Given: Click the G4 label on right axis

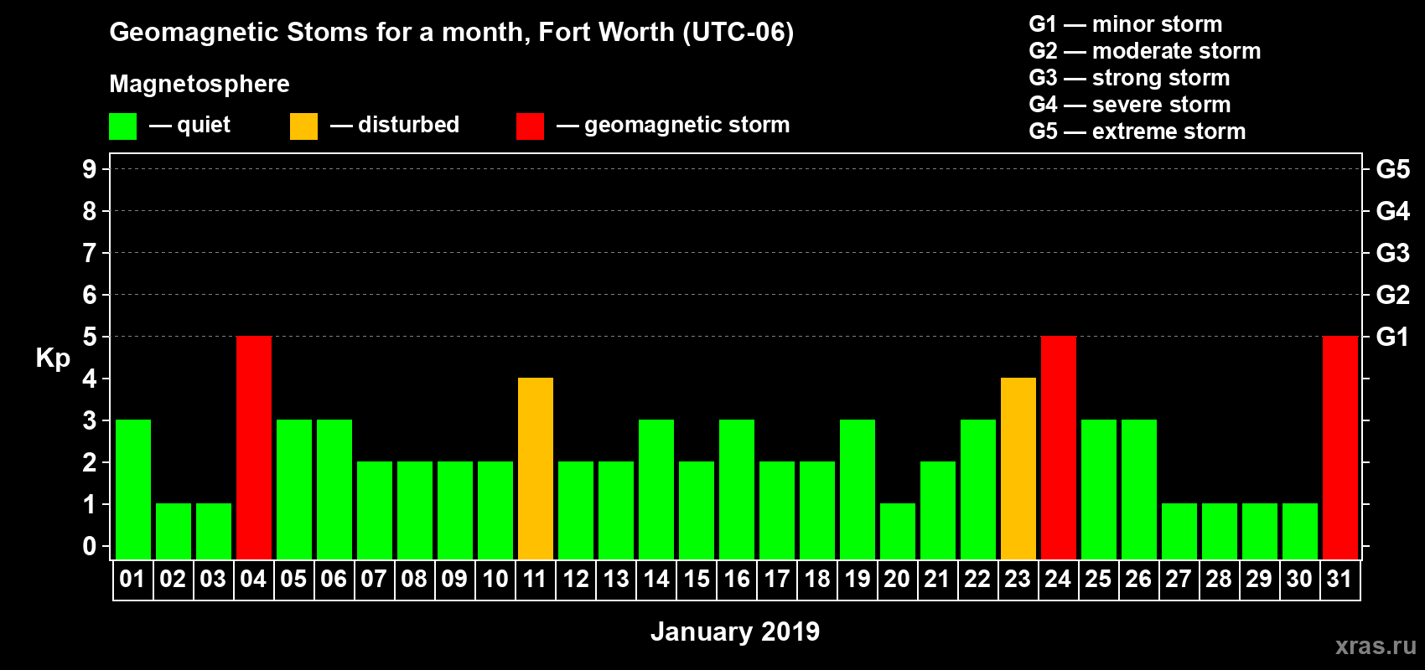Looking at the screenshot, I should pos(1392,211).
